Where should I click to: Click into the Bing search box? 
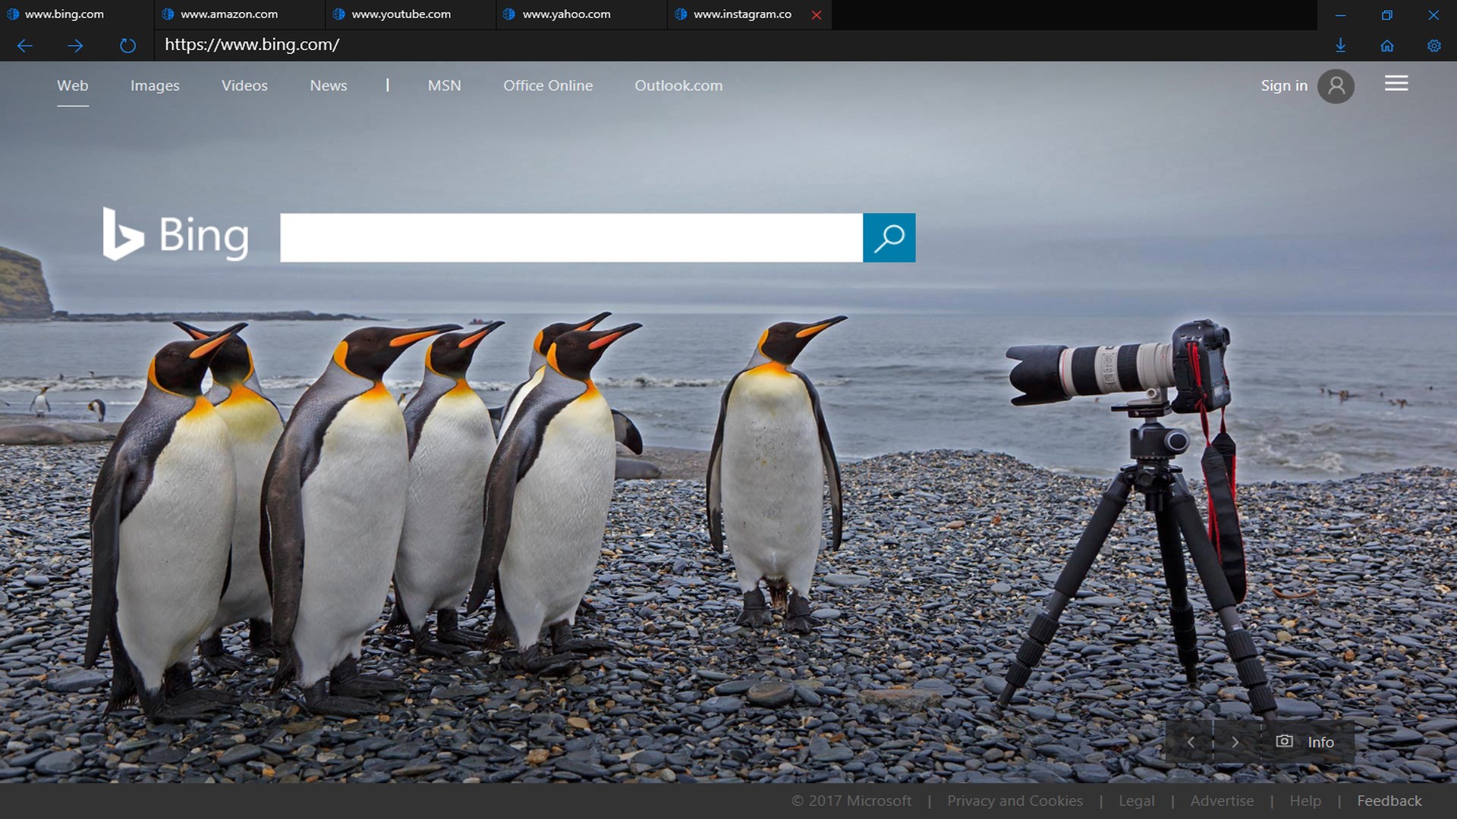pyautogui.click(x=571, y=237)
